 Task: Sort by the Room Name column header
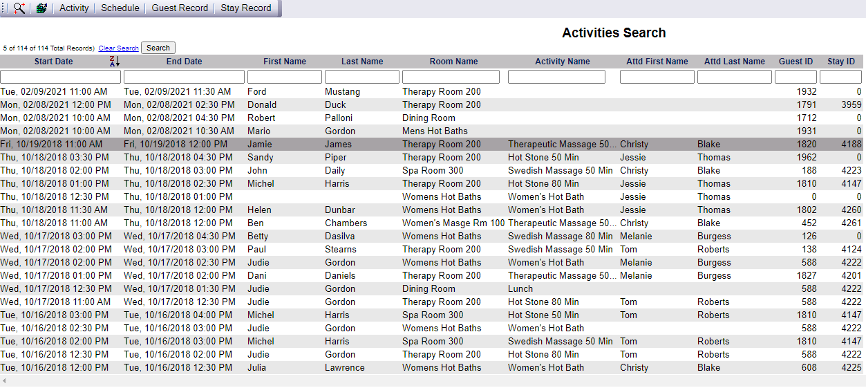[454, 62]
